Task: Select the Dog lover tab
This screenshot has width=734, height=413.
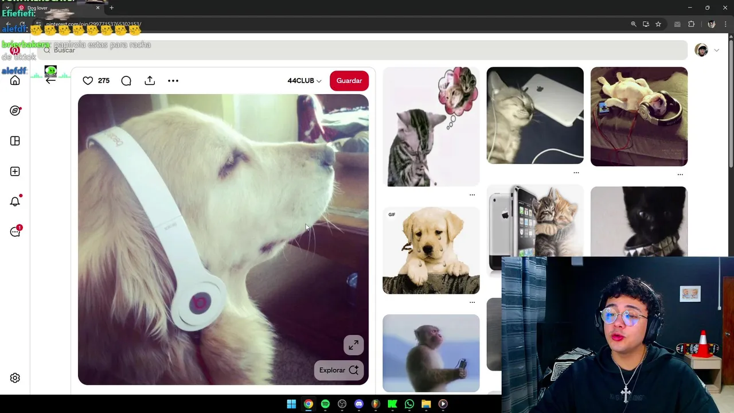Action: pos(58,8)
